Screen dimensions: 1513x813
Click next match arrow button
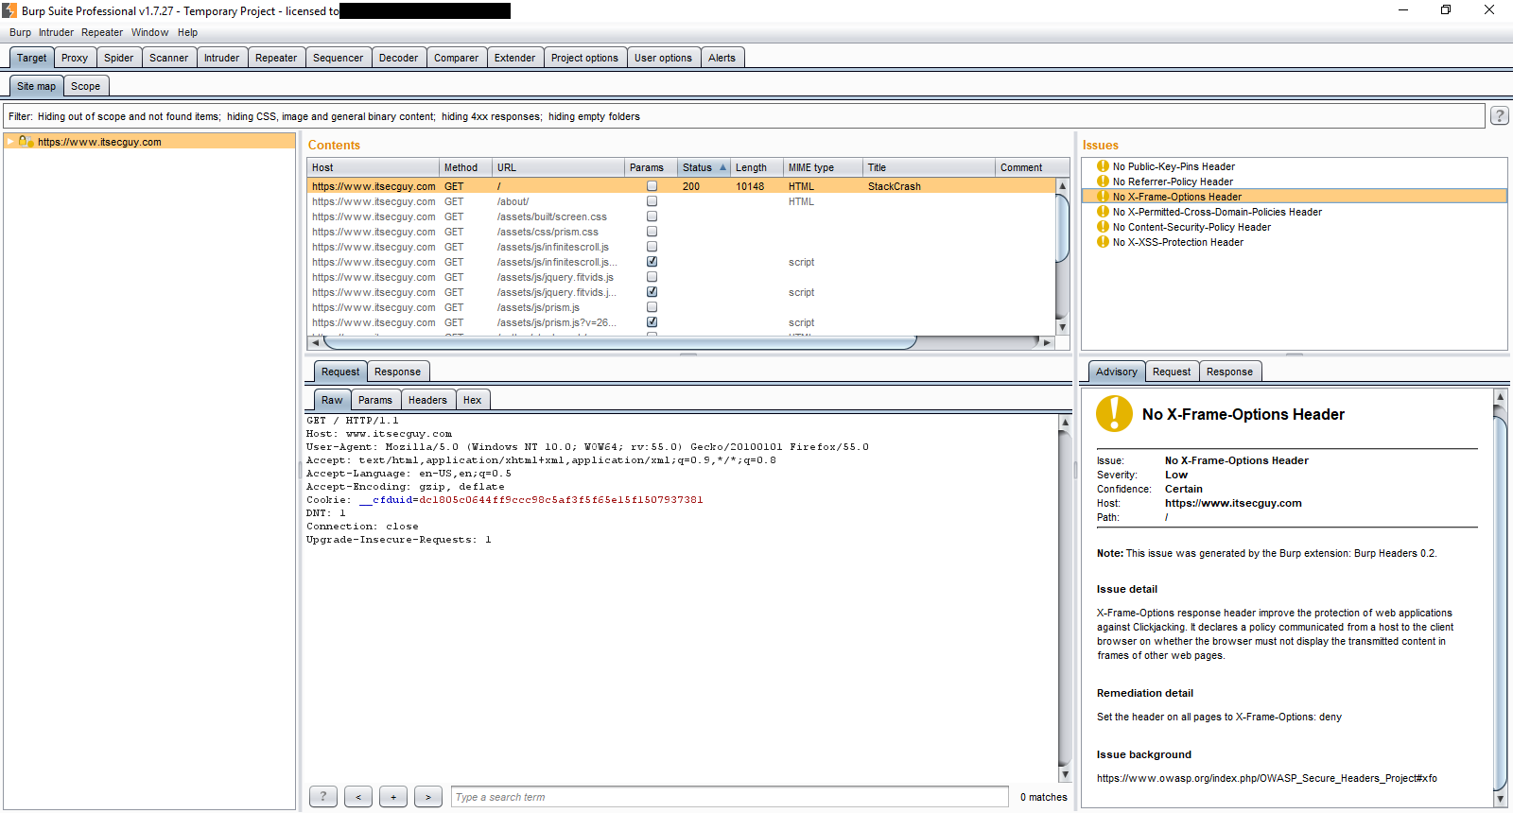coord(428,797)
